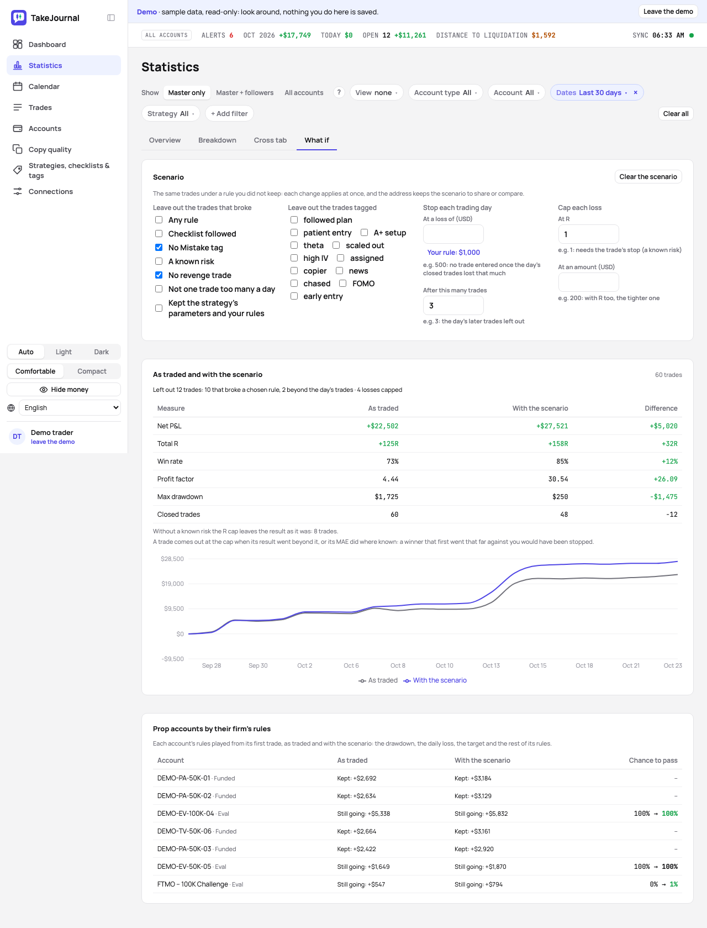Uncheck the No Mistake tag checkbox
Image resolution: width=707 pixels, height=928 pixels.
click(159, 248)
